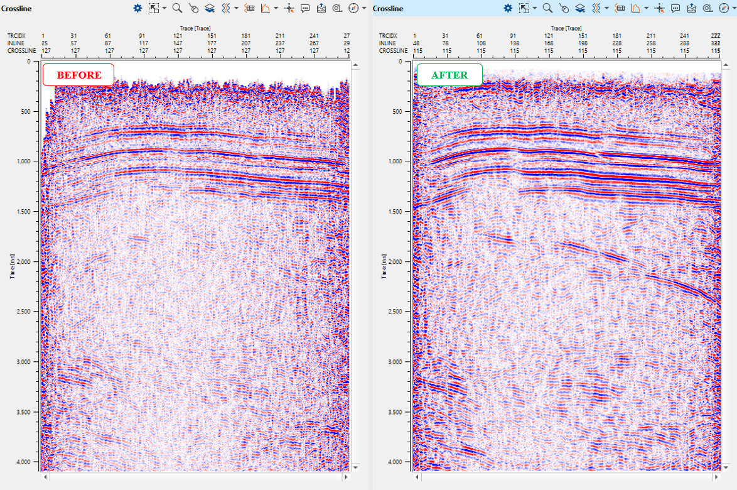Click down arrow on left panel vertical scrollbar
Image resolution: width=737 pixels, height=490 pixels.
(x=355, y=467)
